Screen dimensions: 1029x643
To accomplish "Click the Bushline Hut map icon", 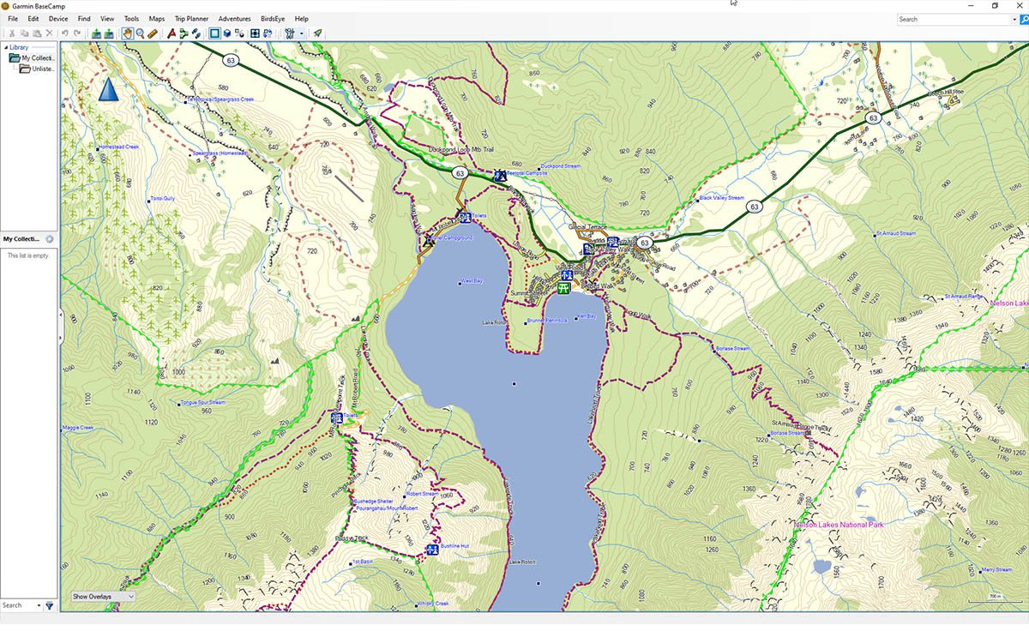I will click(433, 549).
